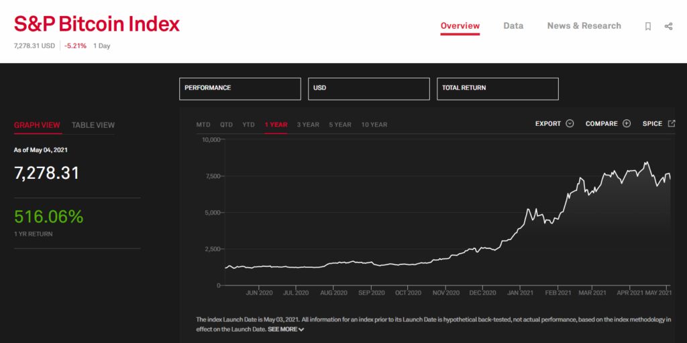687x343 pixels.
Task: Click the OCT 2020 axis label
Action: 408,292
